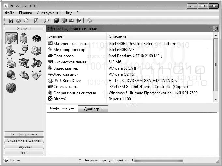Click the list scrollbar down arrow
222x166 pixels.
(216, 100)
